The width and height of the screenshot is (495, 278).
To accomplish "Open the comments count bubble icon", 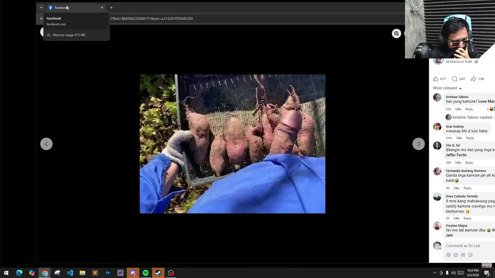I will pos(455,79).
